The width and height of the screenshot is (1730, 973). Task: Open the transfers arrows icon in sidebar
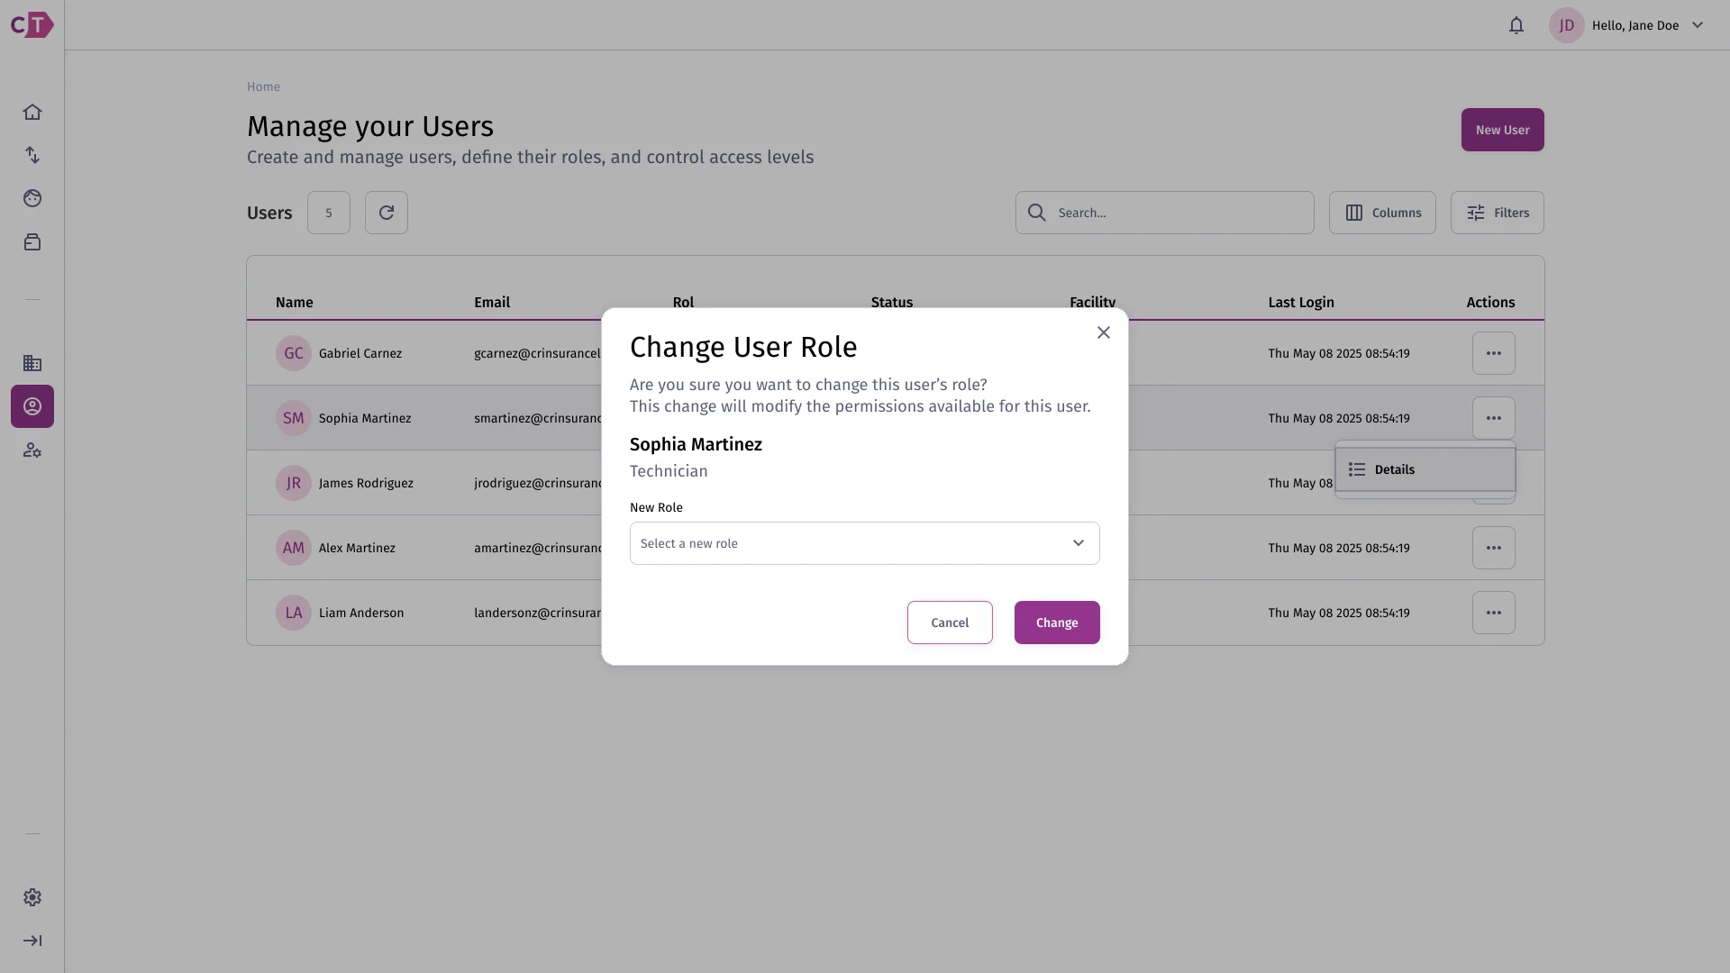(x=32, y=155)
